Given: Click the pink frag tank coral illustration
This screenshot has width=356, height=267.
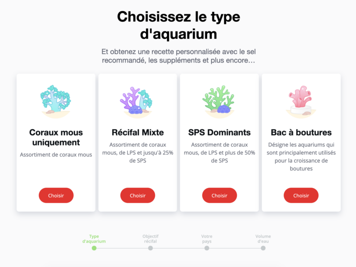Looking at the screenshot, I should 301,101.
